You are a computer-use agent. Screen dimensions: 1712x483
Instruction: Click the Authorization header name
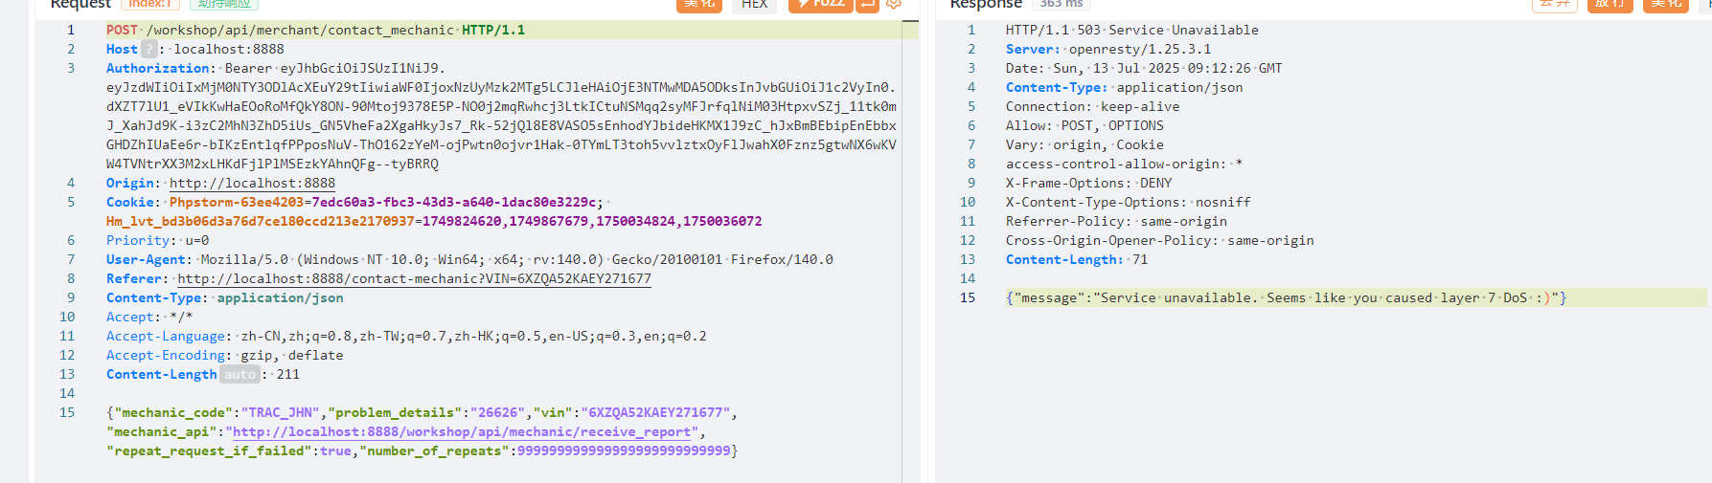pyautogui.click(x=158, y=68)
